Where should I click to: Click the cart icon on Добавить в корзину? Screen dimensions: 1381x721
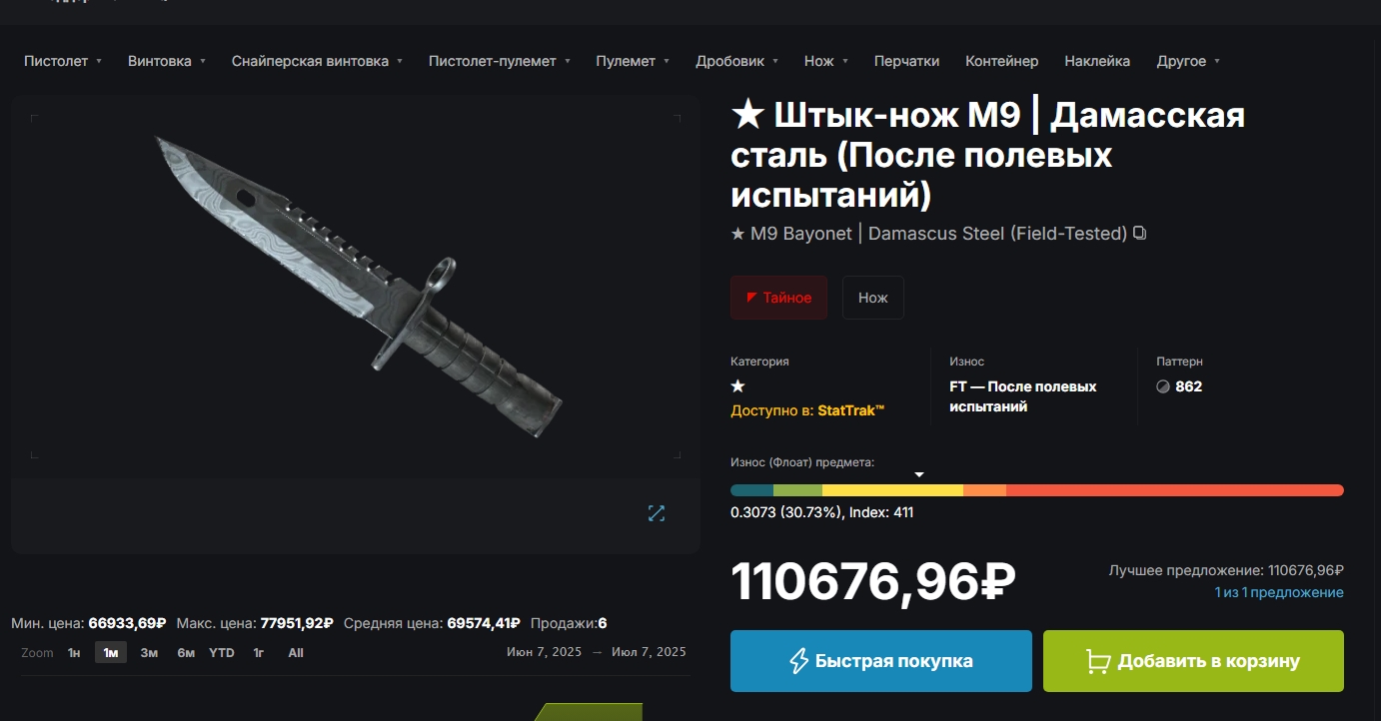click(1098, 661)
